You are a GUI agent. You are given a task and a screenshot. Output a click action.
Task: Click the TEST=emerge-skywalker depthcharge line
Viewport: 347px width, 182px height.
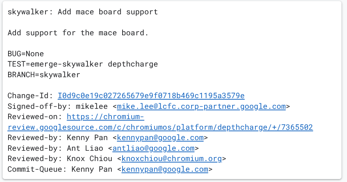pyautogui.click(x=83, y=64)
